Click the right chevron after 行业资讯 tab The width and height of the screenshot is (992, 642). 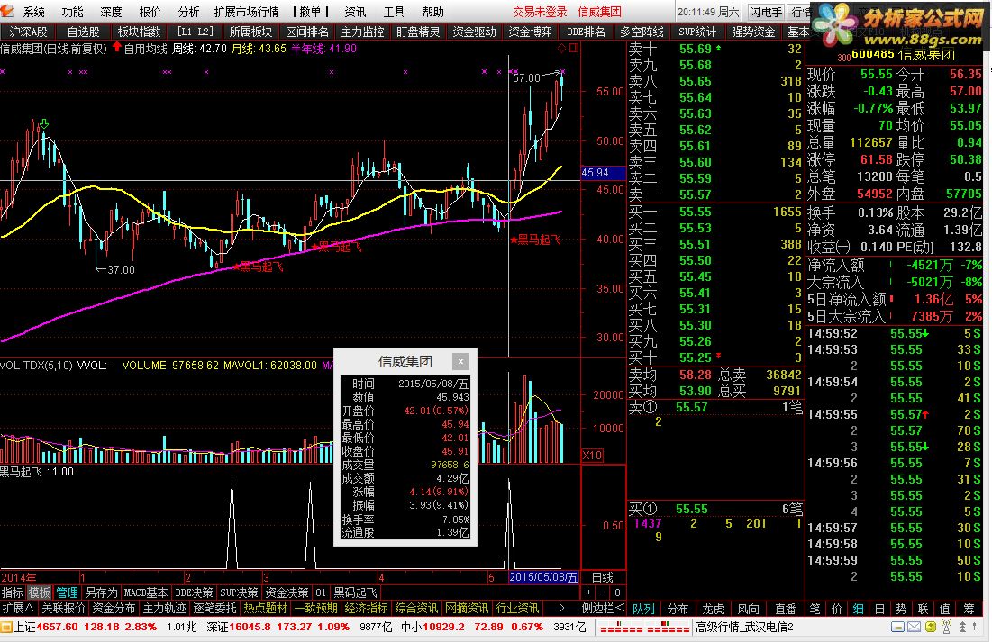(x=561, y=608)
